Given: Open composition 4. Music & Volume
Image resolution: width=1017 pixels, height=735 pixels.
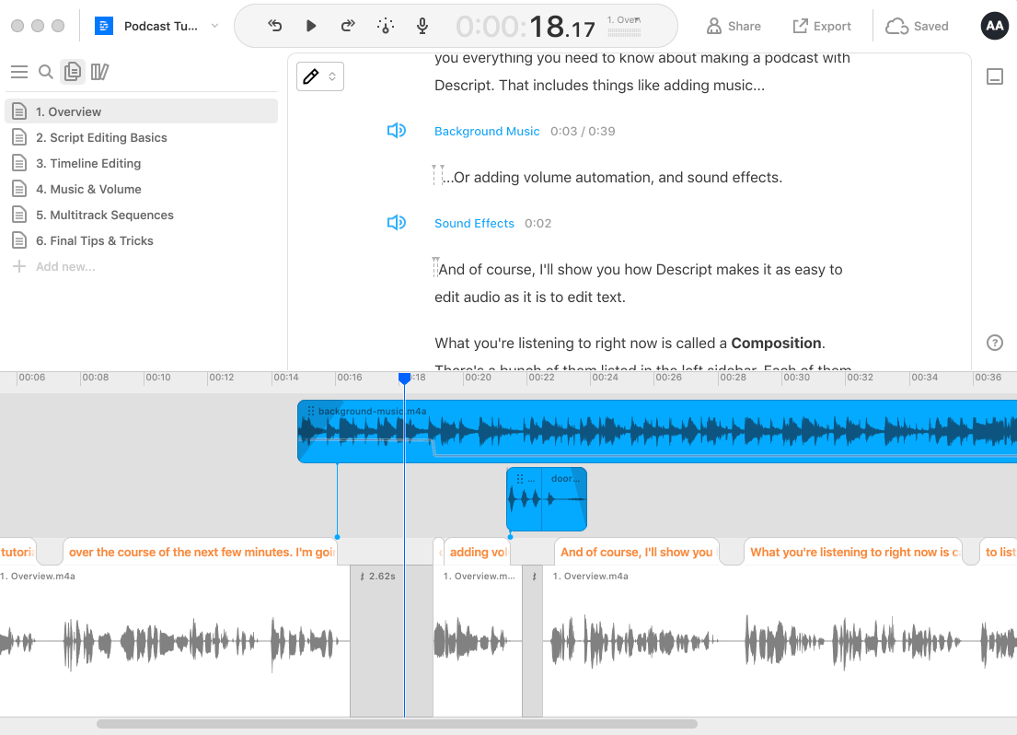Looking at the screenshot, I should 142,189.
